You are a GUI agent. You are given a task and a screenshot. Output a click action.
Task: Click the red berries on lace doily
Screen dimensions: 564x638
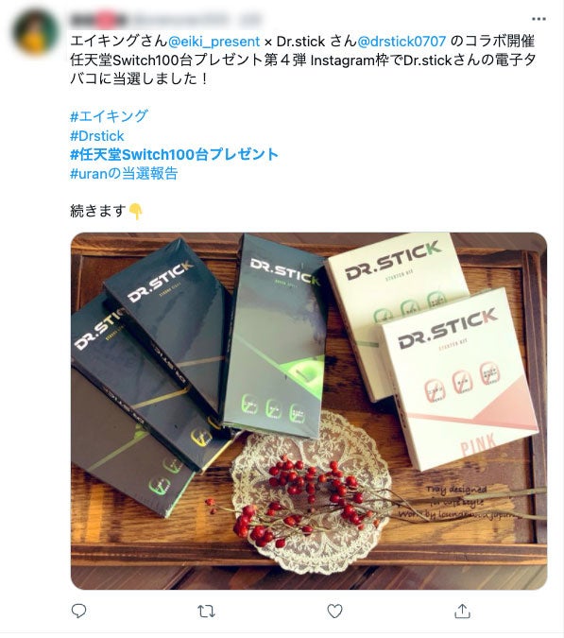click(x=309, y=498)
